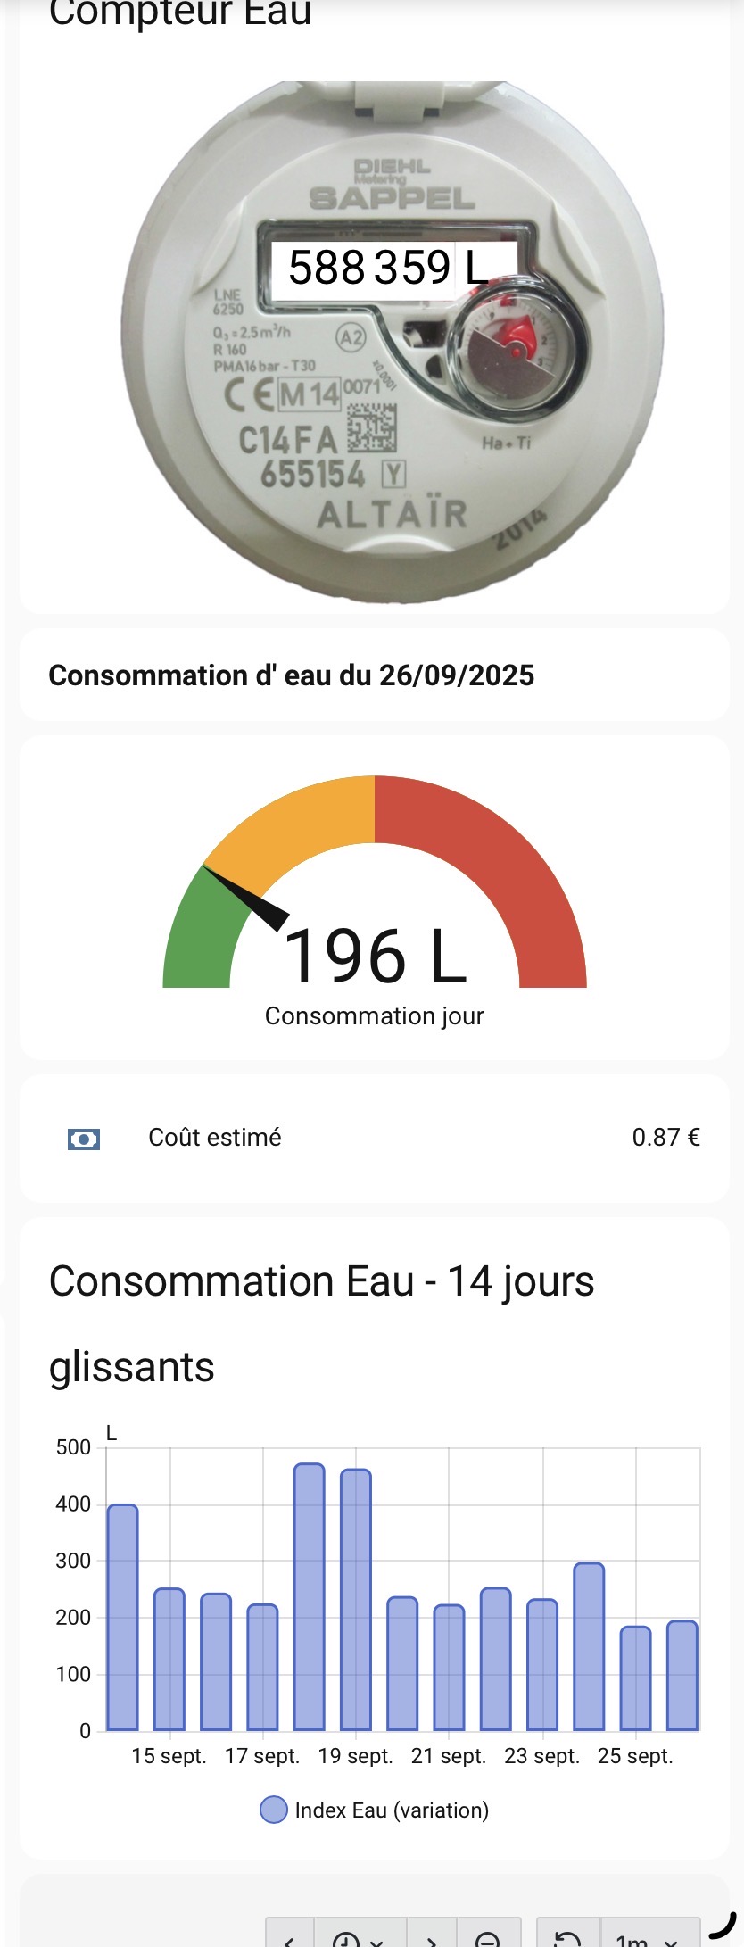This screenshot has width=744, height=1947.
Task: Click the Consommation d'eau du 26/09/2025 heading
Action: [x=291, y=675]
